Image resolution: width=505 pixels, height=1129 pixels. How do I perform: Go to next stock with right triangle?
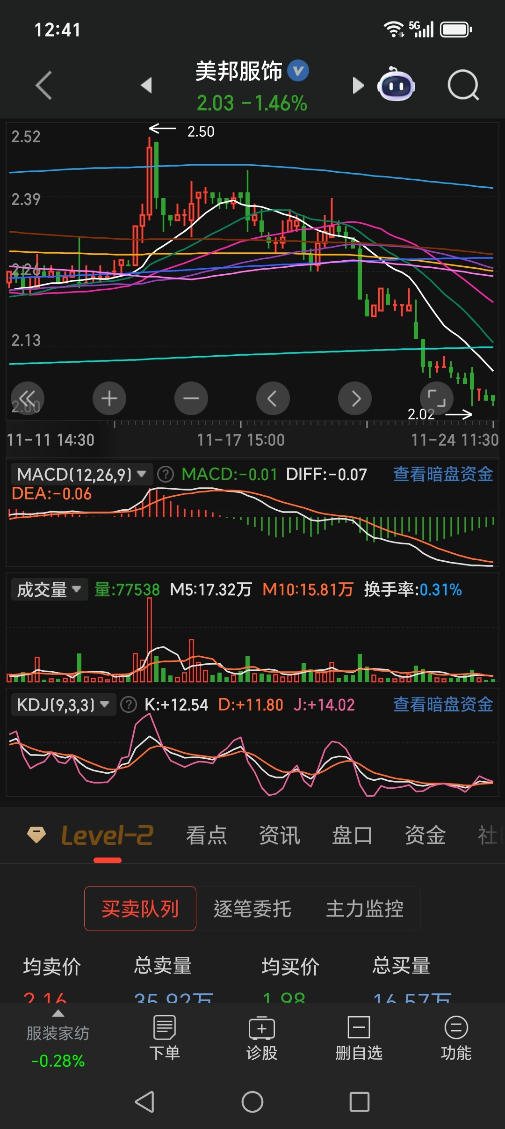click(358, 85)
